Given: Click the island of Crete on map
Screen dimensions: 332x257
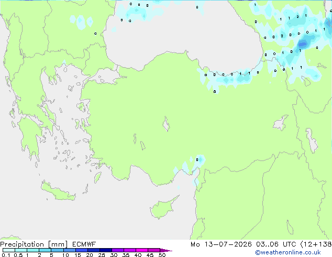Looking at the screenshot, I should (x=58, y=191).
